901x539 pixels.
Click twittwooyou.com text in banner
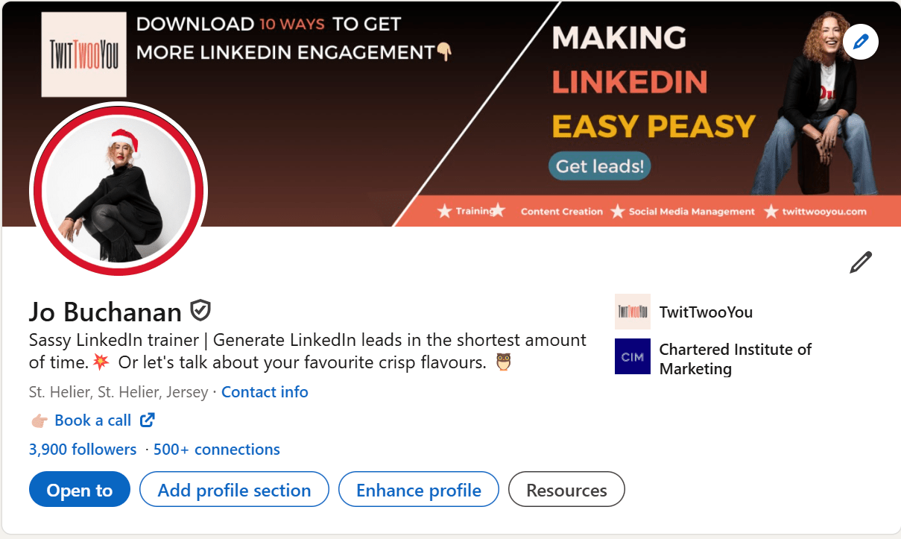pyautogui.click(x=824, y=211)
